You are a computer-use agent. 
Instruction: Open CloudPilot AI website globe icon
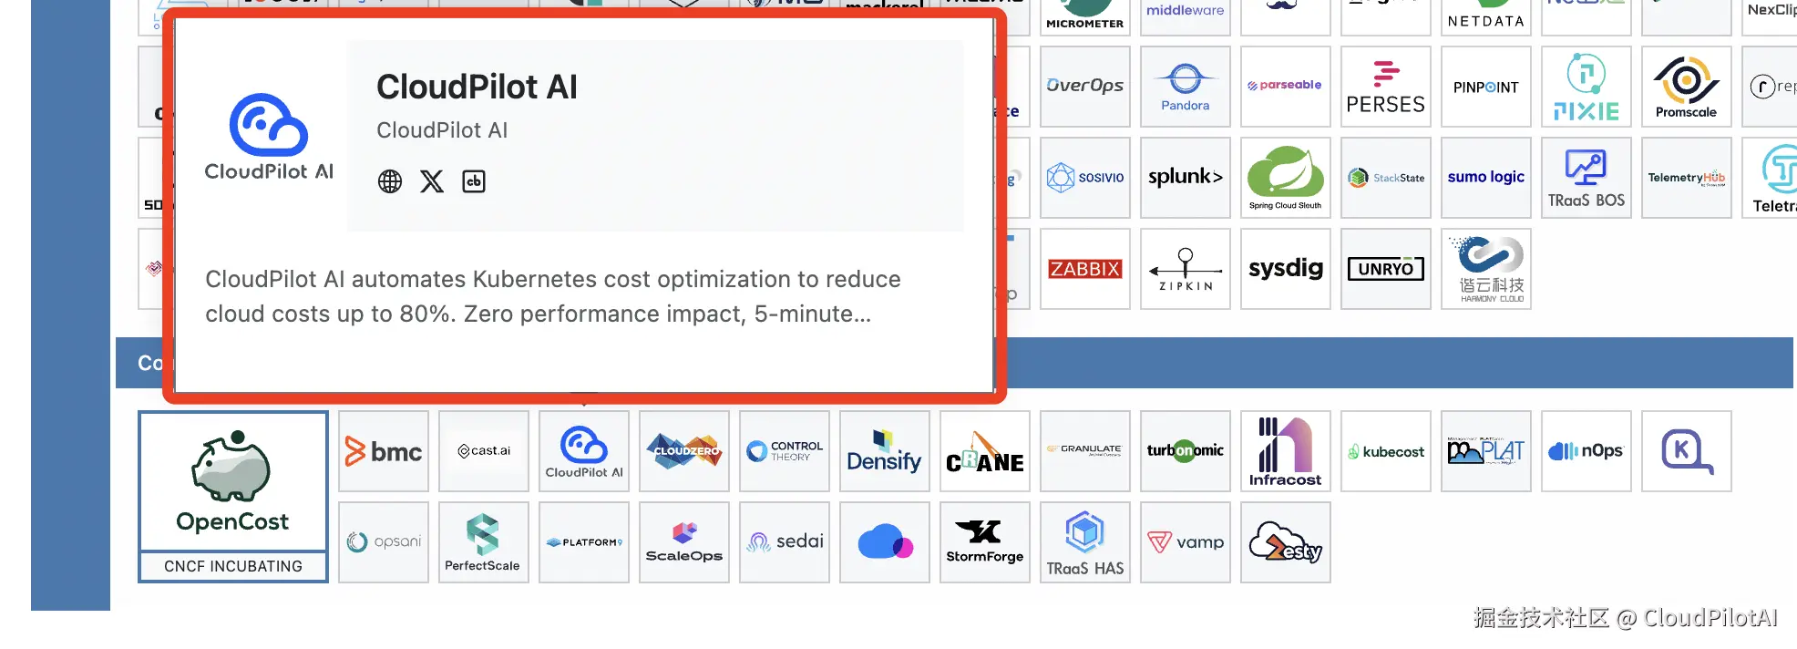390,181
